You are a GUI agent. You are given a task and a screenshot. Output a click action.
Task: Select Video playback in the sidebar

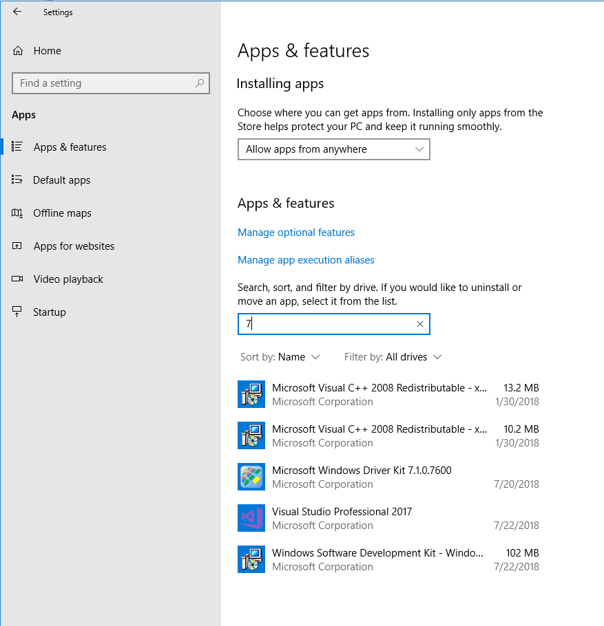pos(68,279)
